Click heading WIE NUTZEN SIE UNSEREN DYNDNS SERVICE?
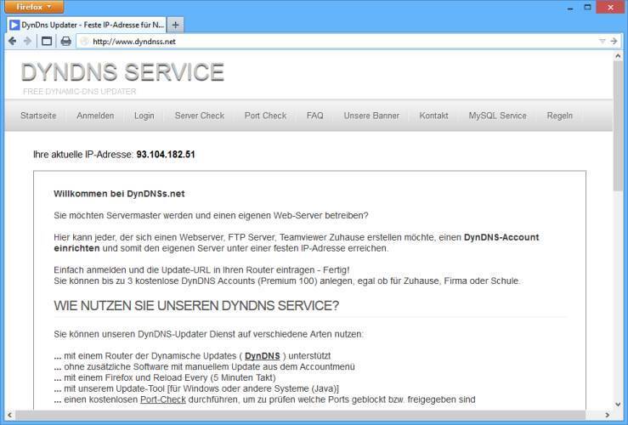Image resolution: width=628 pixels, height=425 pixels. click(196, 306)
